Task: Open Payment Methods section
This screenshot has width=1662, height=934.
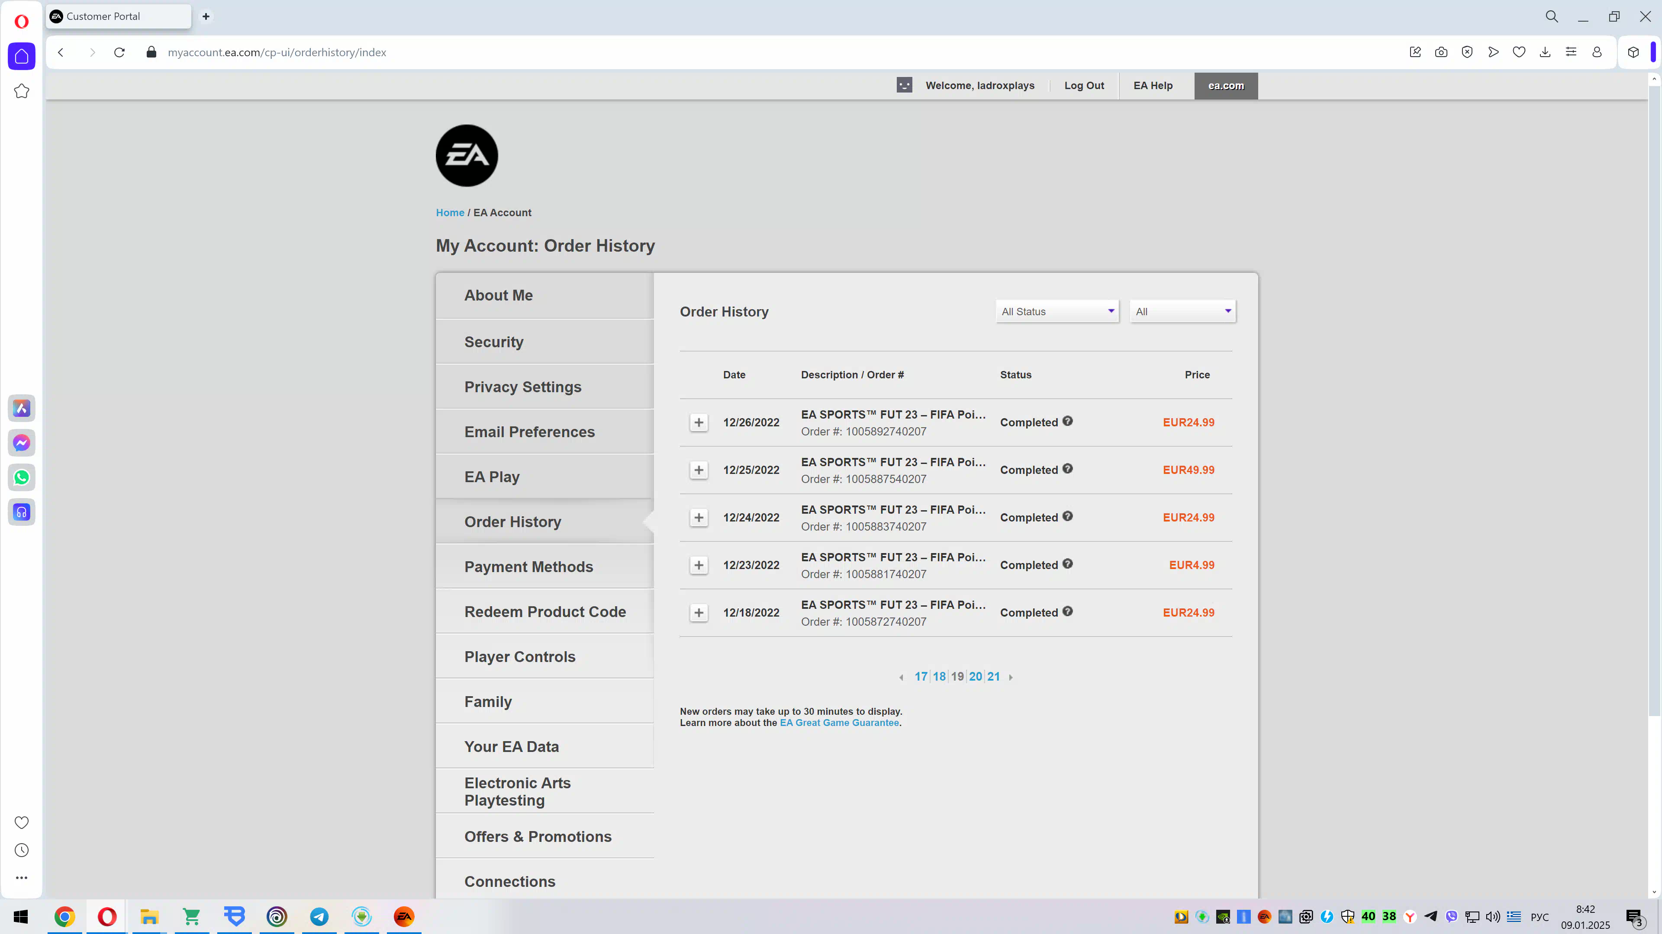Action: tap(544, 566)
